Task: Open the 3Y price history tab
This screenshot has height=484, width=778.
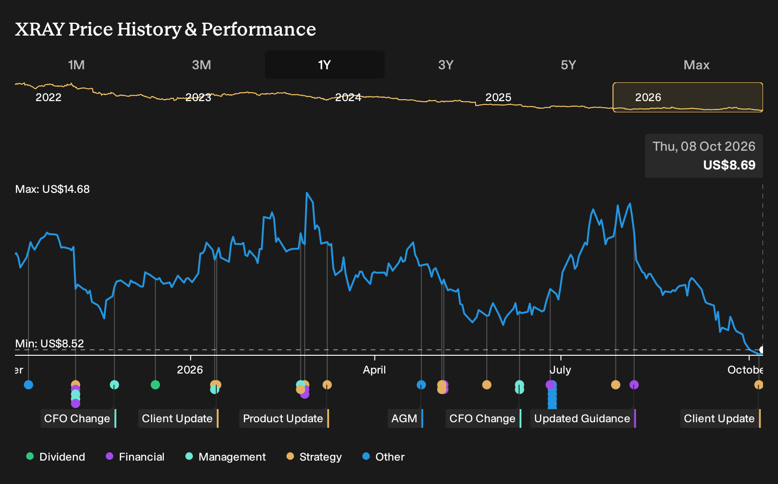Action: 446,65
